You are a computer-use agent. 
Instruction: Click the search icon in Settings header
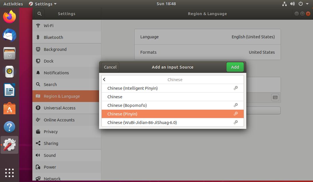[x=39, y=13]
